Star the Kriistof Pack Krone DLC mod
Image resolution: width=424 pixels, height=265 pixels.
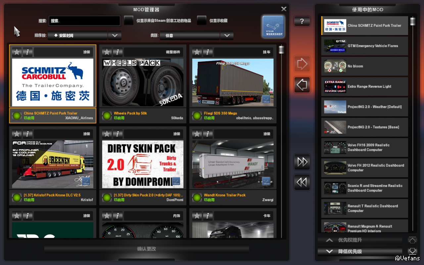[17, 134]
